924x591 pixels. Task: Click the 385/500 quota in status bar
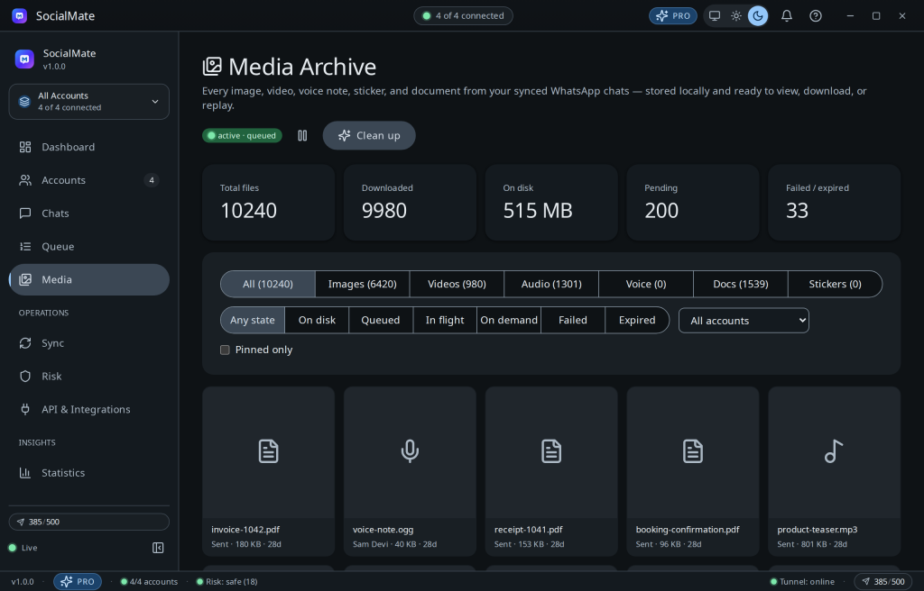pyautogui.click(x=883, y=582)
